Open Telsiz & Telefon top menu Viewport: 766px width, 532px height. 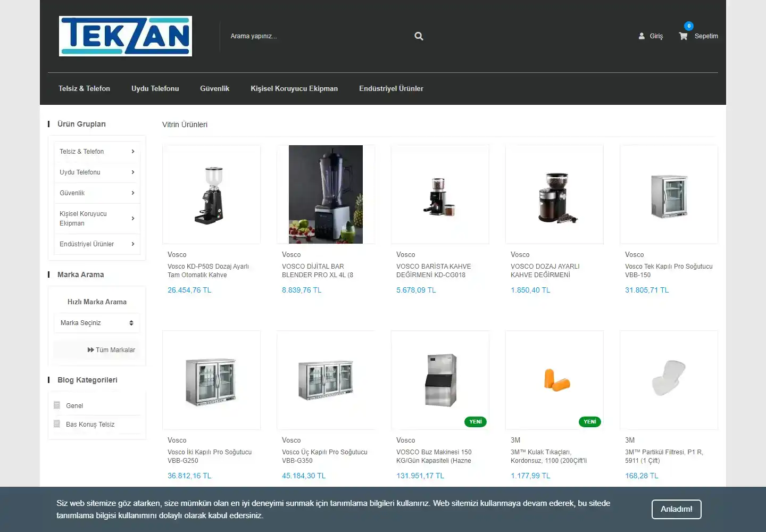pyautogui.click(x=84, y=89)
